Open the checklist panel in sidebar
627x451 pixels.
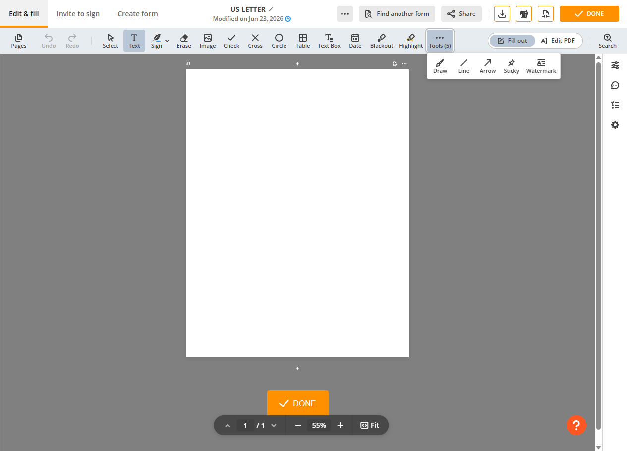pos(615,105)
